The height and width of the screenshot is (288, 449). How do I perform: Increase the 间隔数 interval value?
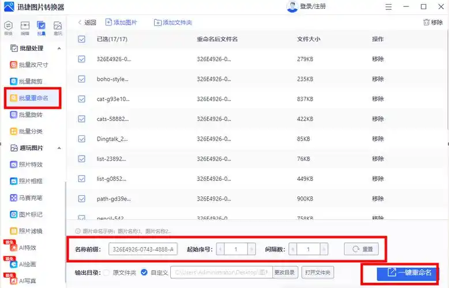coord(324,249)
